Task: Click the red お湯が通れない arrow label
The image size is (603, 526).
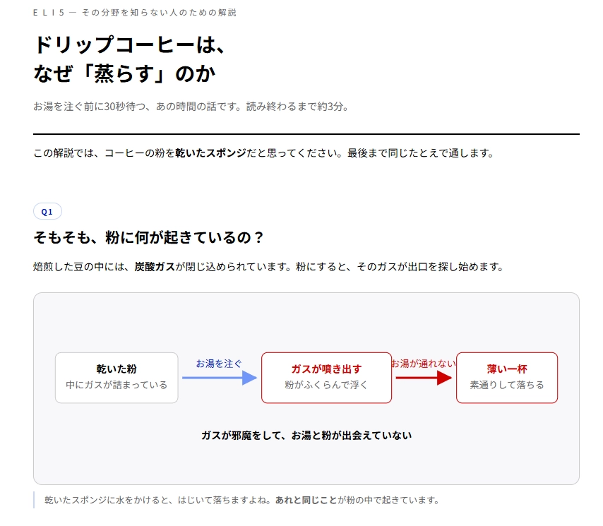Action: (424, 364)
